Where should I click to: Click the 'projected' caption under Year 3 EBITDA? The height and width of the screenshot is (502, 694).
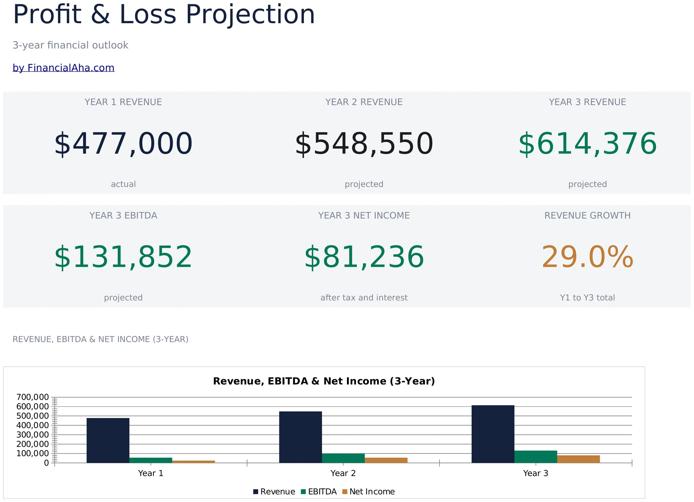(x=123, y=298)
